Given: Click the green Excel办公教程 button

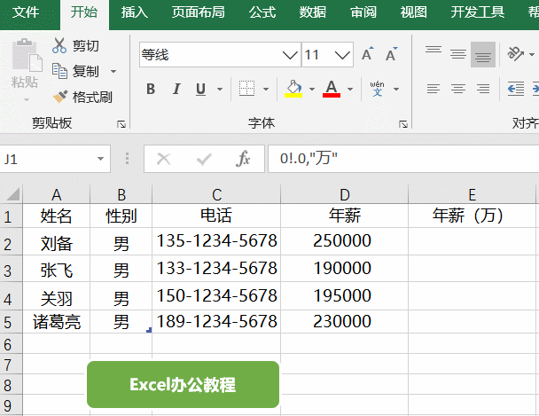Looking at the screenshot, I should tap(183, 384).
